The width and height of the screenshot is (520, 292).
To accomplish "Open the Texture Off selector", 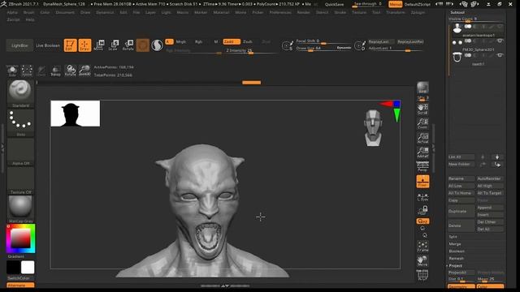I will click(x=20, y=180).
